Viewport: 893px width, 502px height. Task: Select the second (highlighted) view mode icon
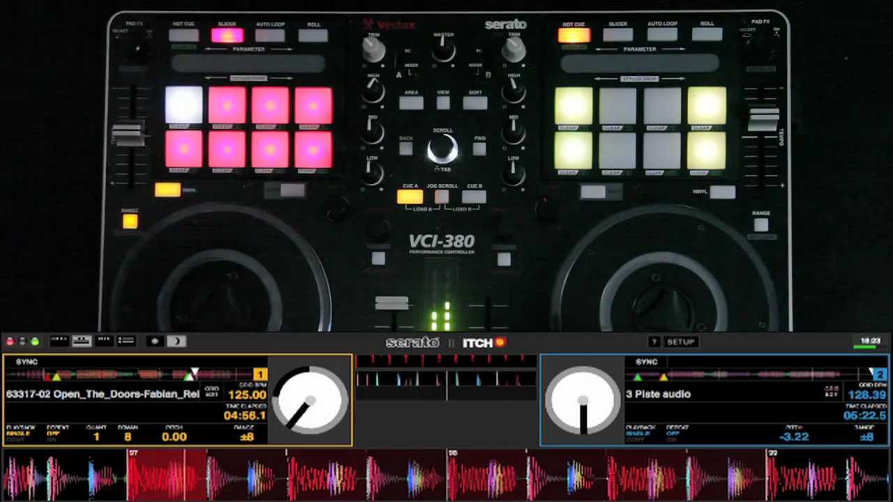(x=82, y=341)
